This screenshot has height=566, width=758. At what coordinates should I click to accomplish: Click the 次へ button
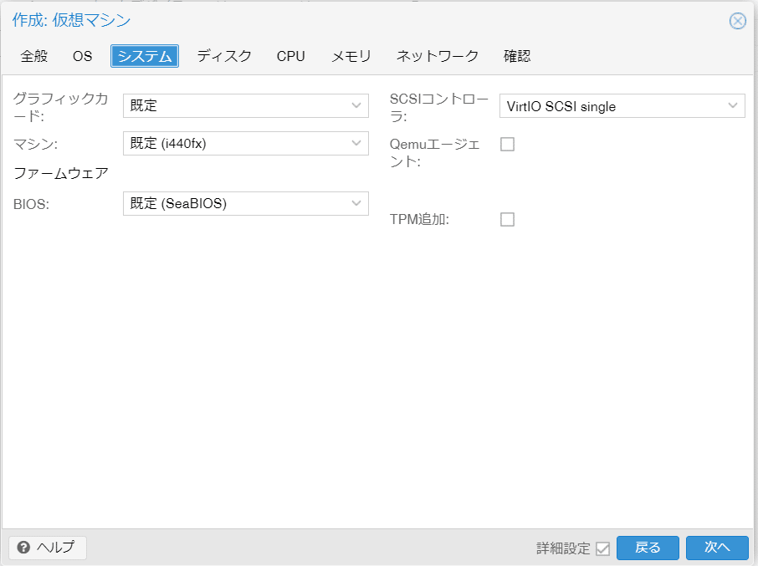coord(717,548)
